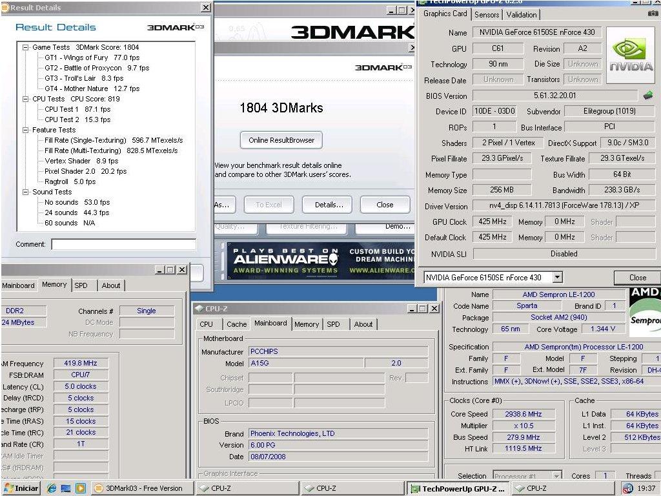Open the Cache tab in Mainboard CPU-Z window

tap(236, 324)
